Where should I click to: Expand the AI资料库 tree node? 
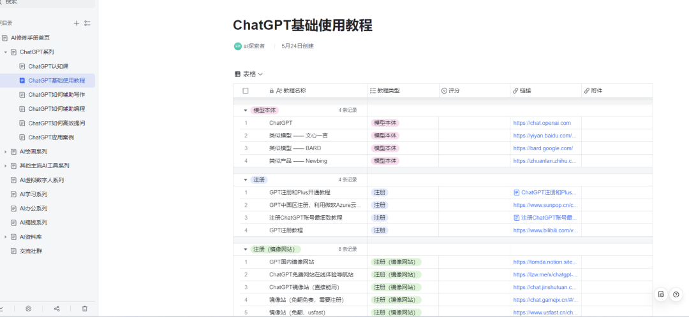pyautogui.click(x=5, y=237)
